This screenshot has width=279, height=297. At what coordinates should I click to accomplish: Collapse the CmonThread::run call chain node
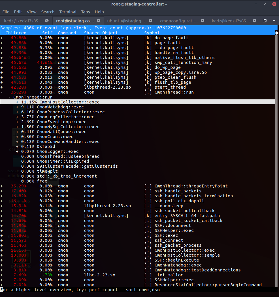click(x=9, y=97)
